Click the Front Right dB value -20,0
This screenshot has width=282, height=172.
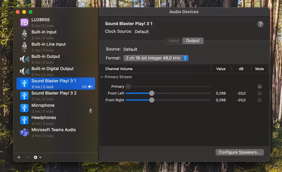click(241, 100)
